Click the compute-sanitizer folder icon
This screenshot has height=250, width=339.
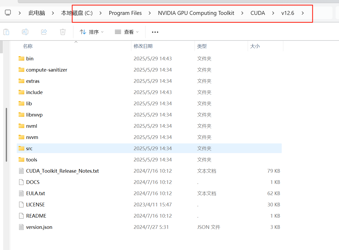(x=21, y=69)
